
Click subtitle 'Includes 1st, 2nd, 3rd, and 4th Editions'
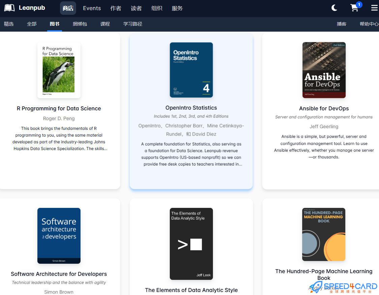pos(191,116)
